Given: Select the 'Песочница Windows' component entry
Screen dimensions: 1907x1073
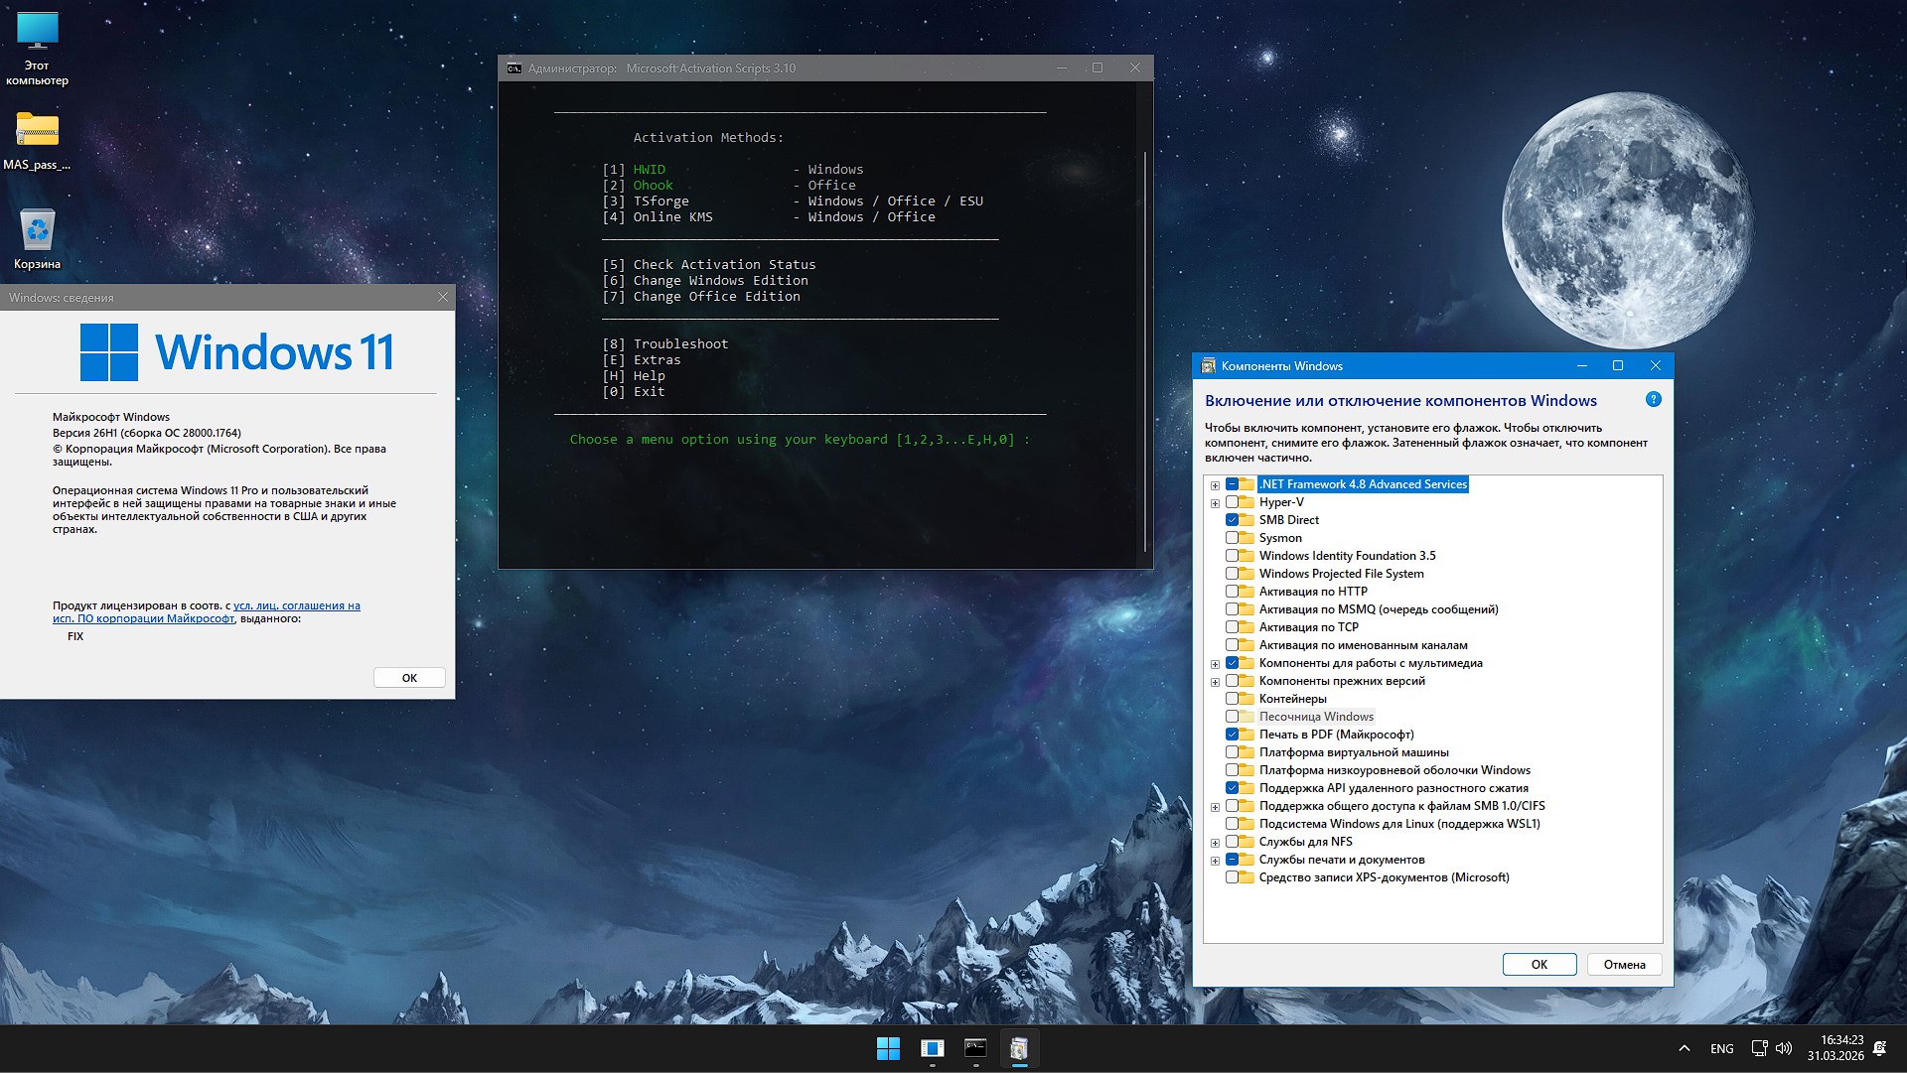Looking at the screenshot, I should click(x=1316, y=716).
